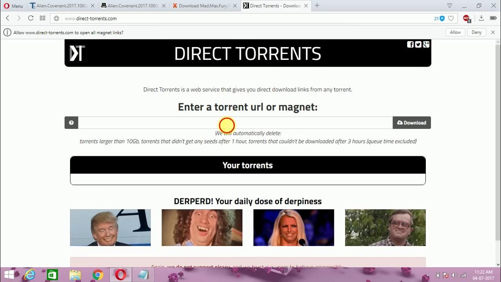Allow magnet links for this site
This screenshot has width=501, height=282.
coord(455,33)
